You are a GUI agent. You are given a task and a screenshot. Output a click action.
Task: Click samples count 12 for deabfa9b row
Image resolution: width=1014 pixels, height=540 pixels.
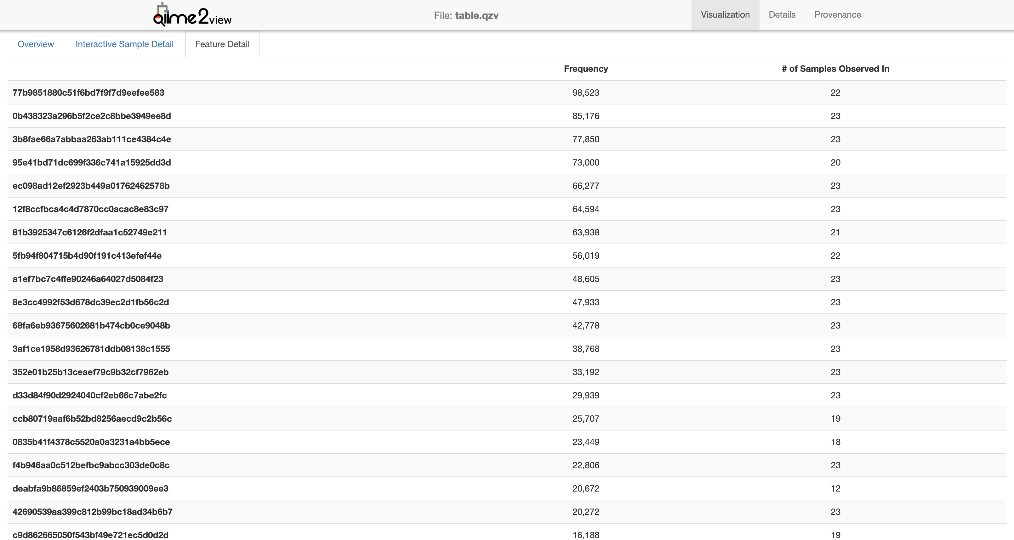pos(835,488)
